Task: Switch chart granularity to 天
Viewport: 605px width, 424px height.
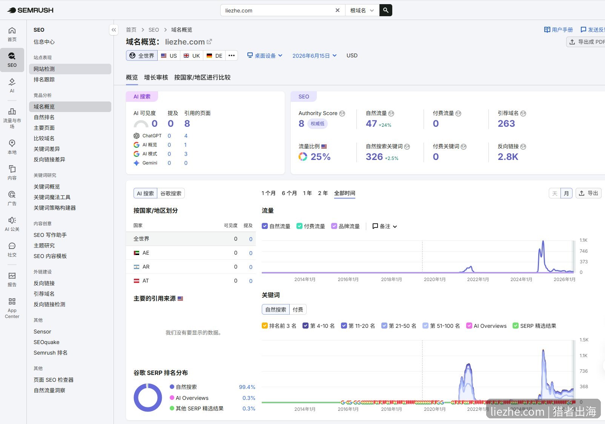Action: 555,193
